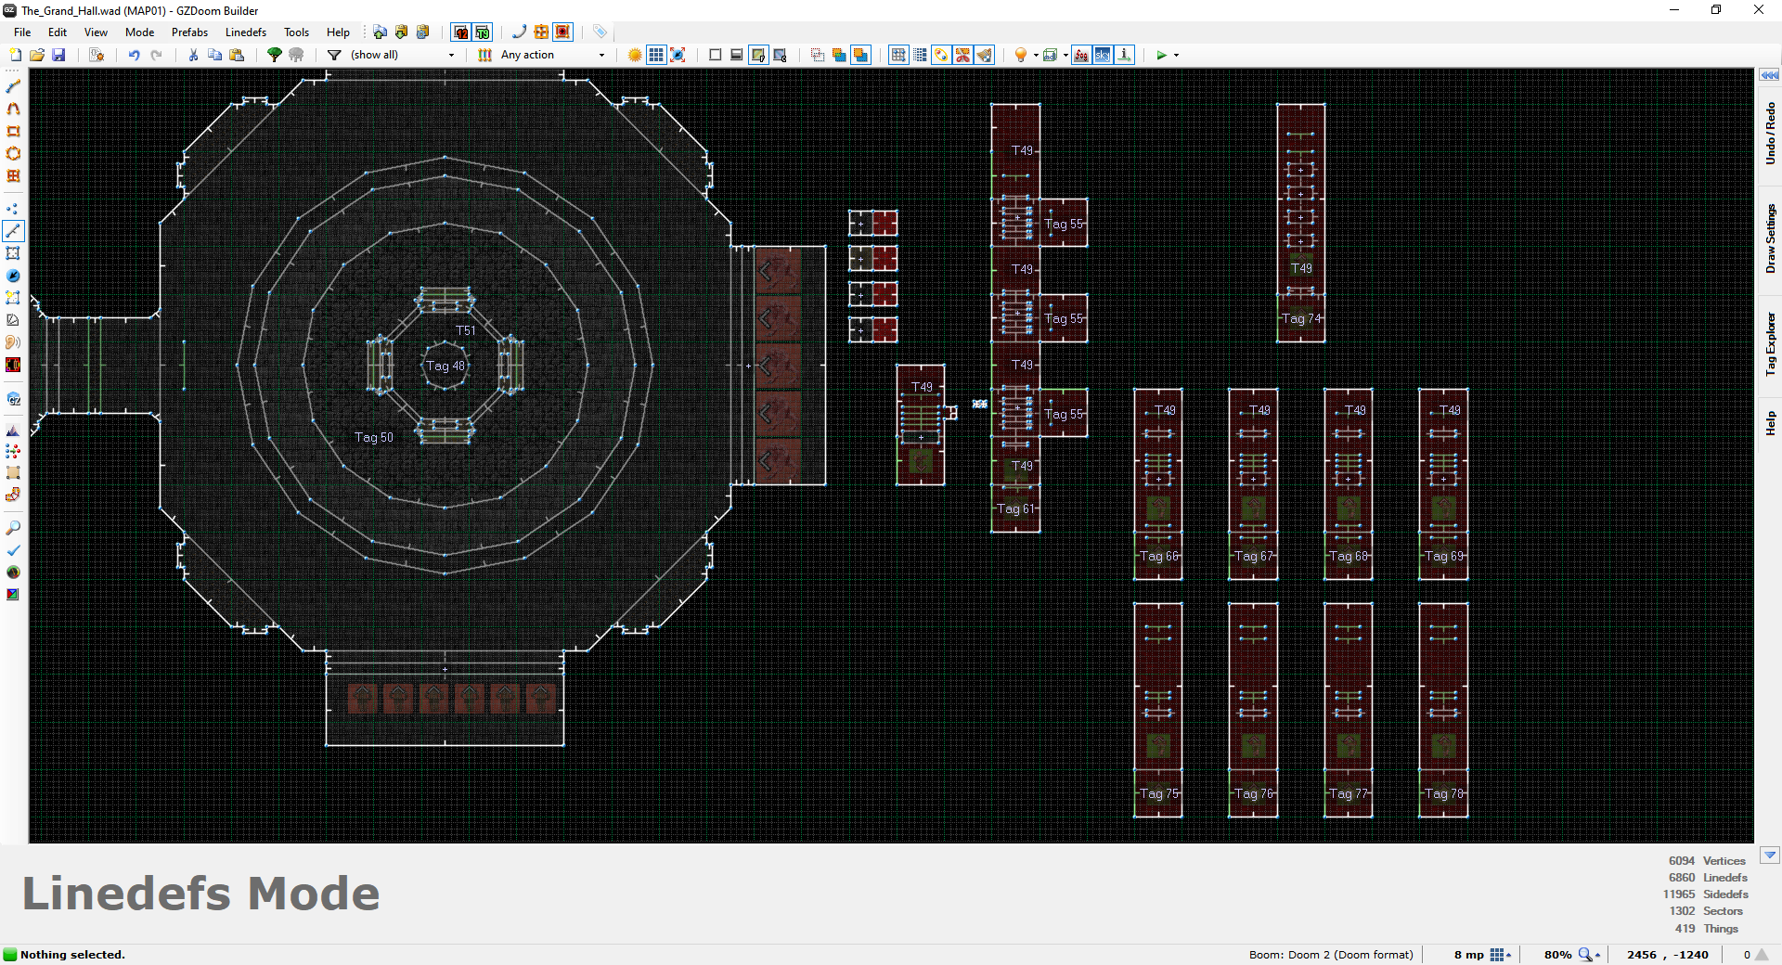Paste with the clipboard icon

pos(237,55)
